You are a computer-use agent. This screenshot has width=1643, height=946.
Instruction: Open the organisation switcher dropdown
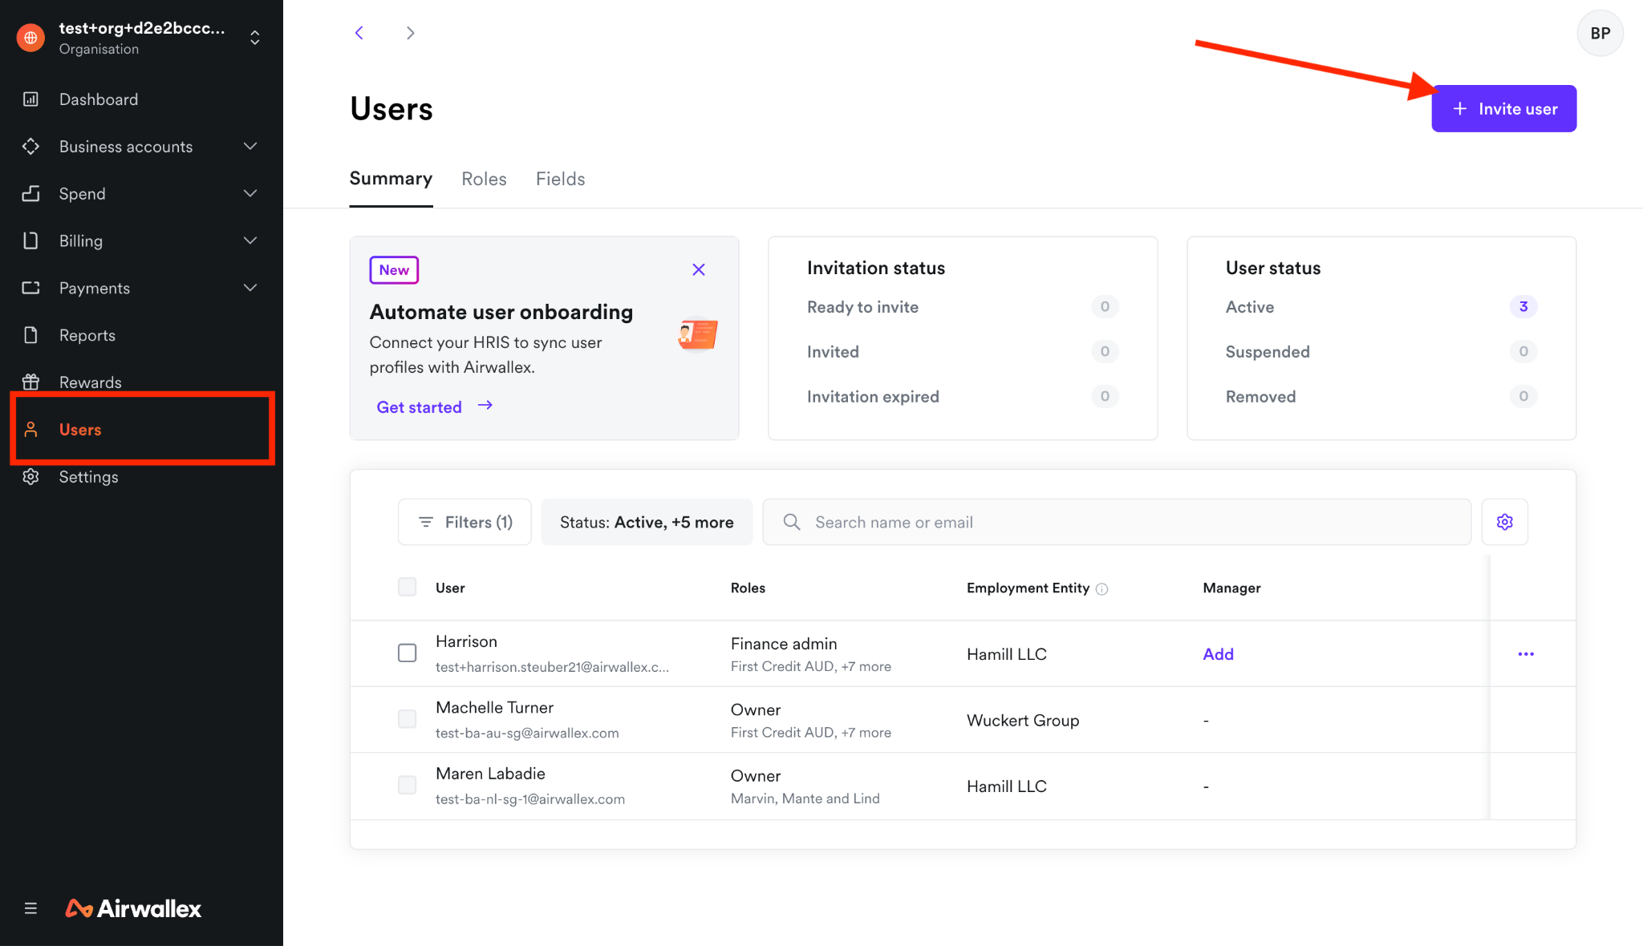point(255,38)
